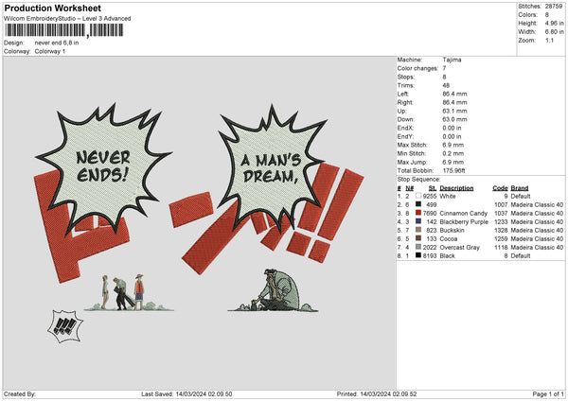Click the 'A MAN'S DREAM,' speech bubble
Screen dimensions: 568x401
click(272, 166)
